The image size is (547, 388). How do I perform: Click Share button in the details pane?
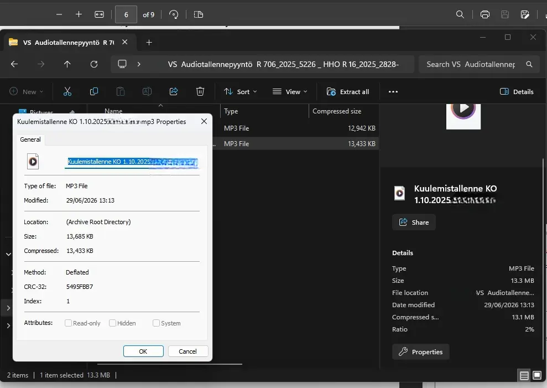(x=414, y=222)
